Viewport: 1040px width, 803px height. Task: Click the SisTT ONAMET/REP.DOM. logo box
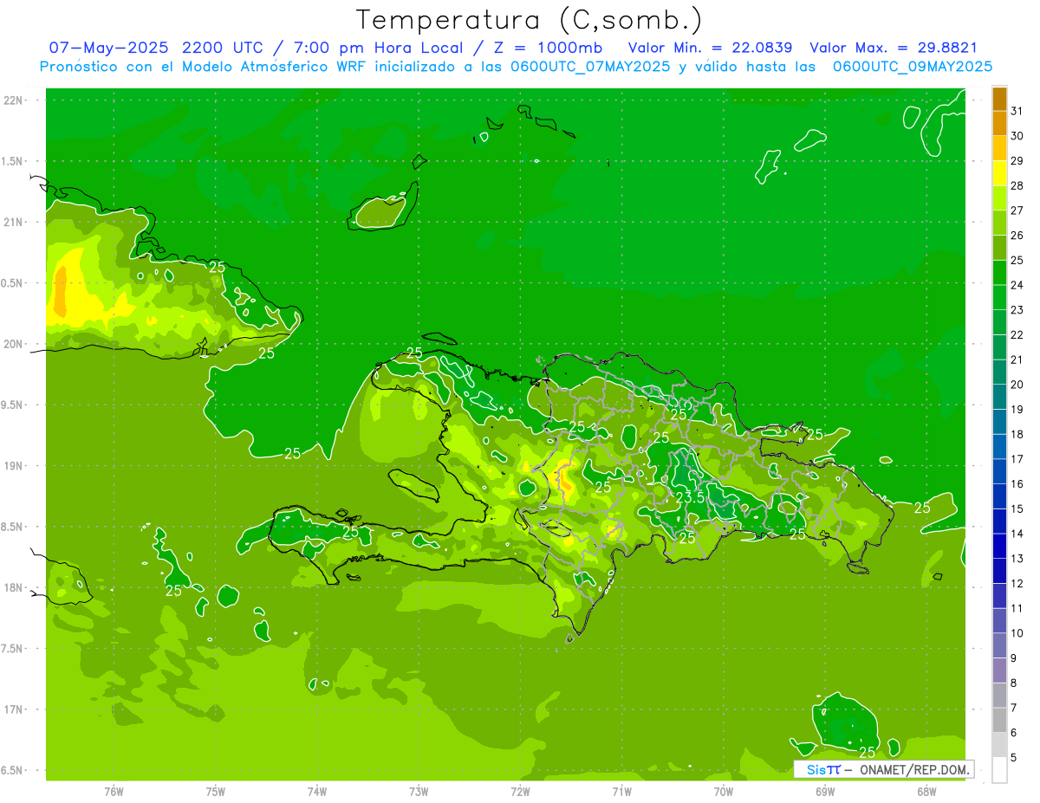tap(883, 769)
